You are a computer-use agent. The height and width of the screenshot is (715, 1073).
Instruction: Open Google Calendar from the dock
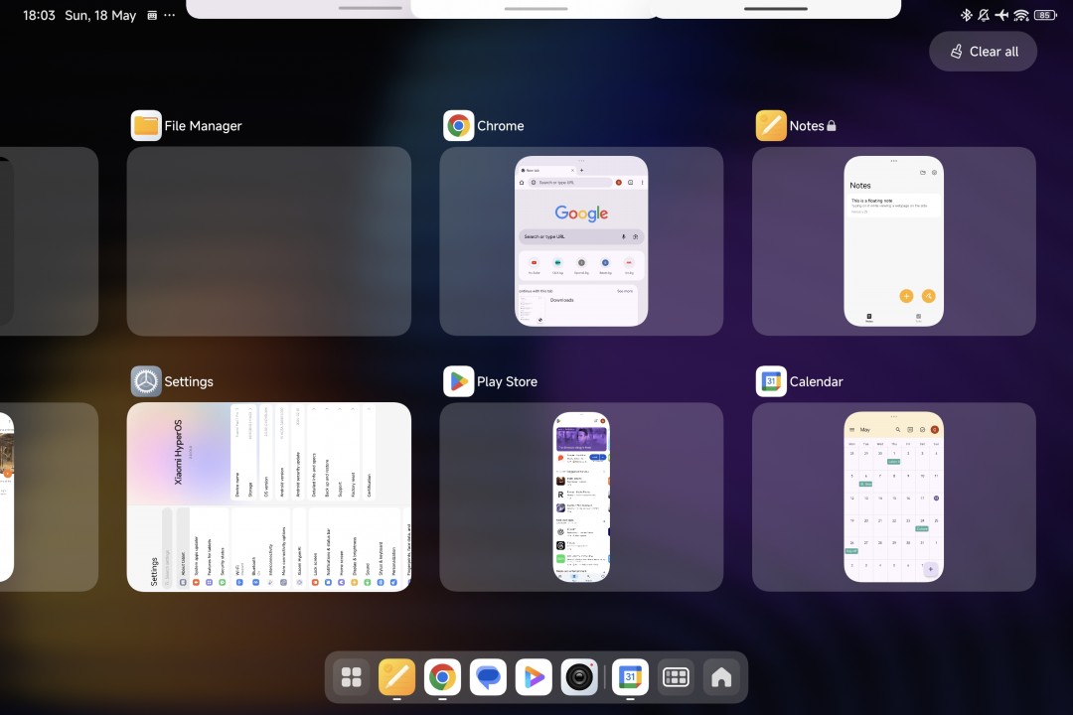[x=630, y=677]
